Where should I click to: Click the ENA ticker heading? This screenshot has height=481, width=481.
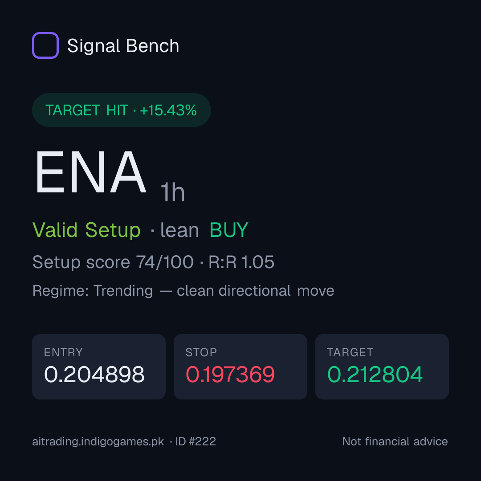90,172
